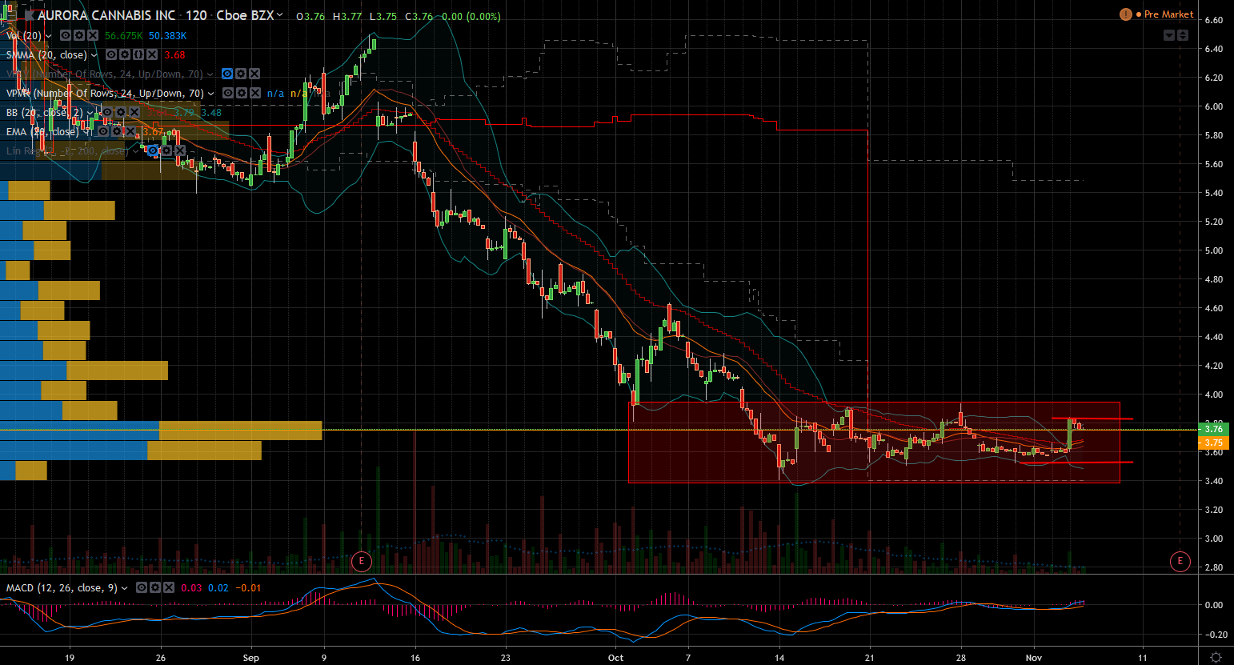Image resolution: width=1234 pixels, height=665 pixels.
Task: Click the EMA (20, close) indicator name
Action: (x=42, y=132)
